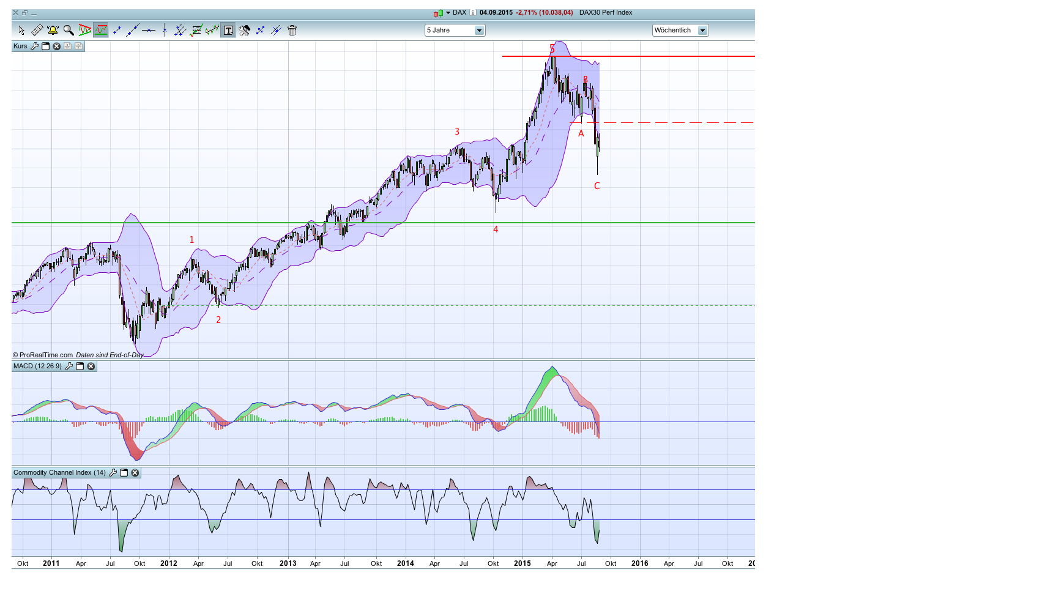Select the vertical line drawing tool
This screenshot has height=602, width=1045.
pyautogui.click(x=165, y=30)
